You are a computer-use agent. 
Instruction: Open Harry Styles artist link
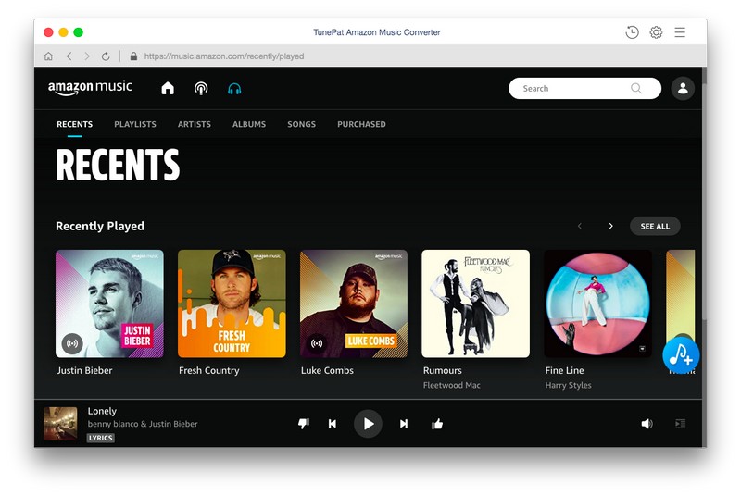click(x=568, y=385)
